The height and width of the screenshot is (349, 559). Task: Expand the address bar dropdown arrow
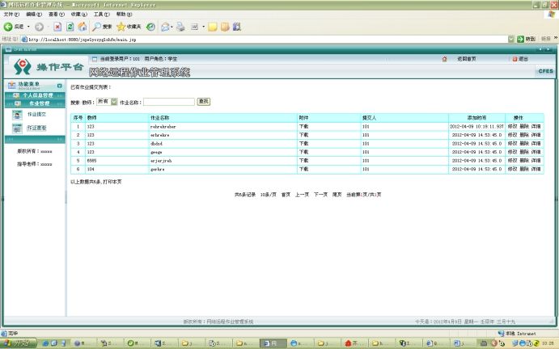(x=511, y=39)
